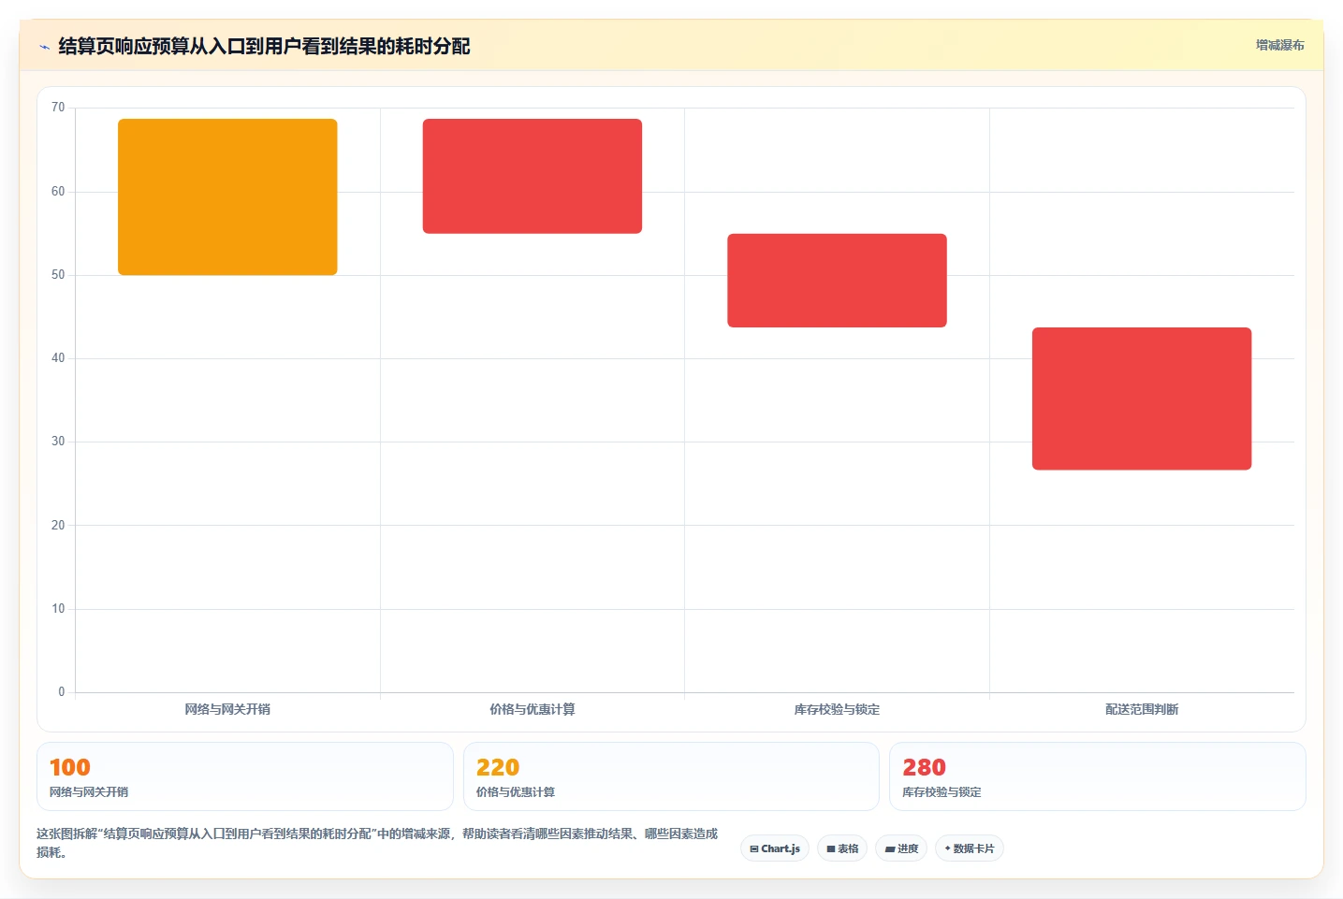Image resolution: width=1343 pixels, height=899 pixels.
Task: Select the 数据卡片 tag chip
Action: click(970, 848)
